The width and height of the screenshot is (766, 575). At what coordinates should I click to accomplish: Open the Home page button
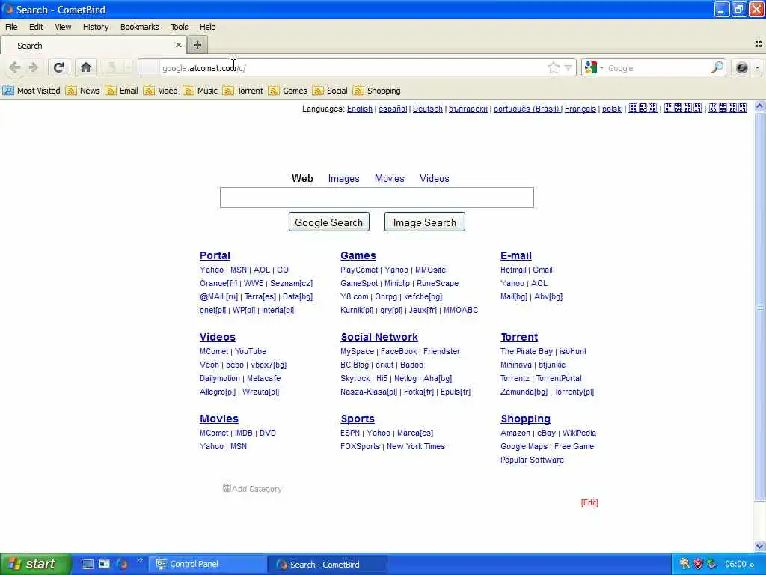click(86, 67)
